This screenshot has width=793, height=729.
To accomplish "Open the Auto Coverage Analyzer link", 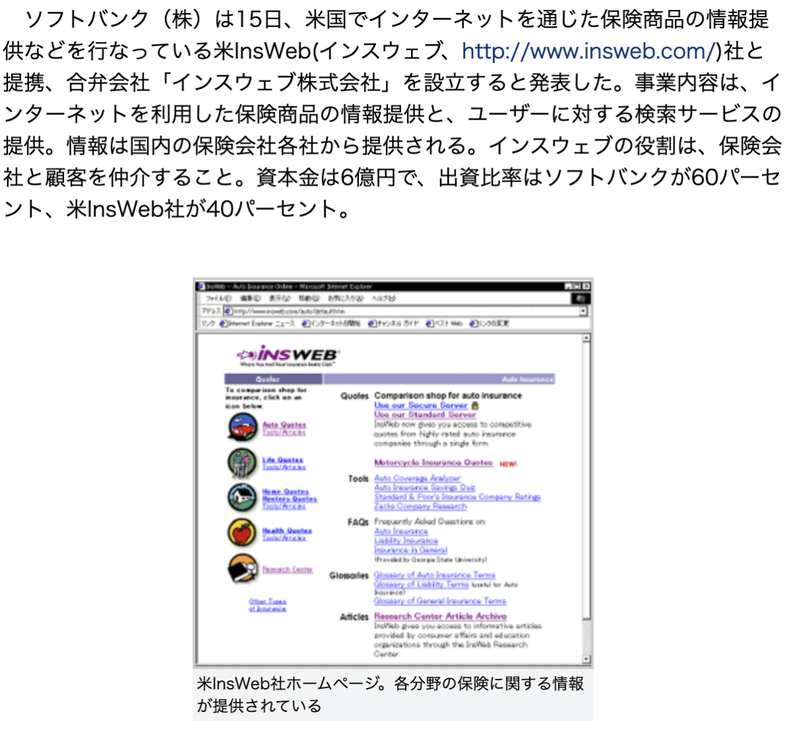I will coord(417,478).
